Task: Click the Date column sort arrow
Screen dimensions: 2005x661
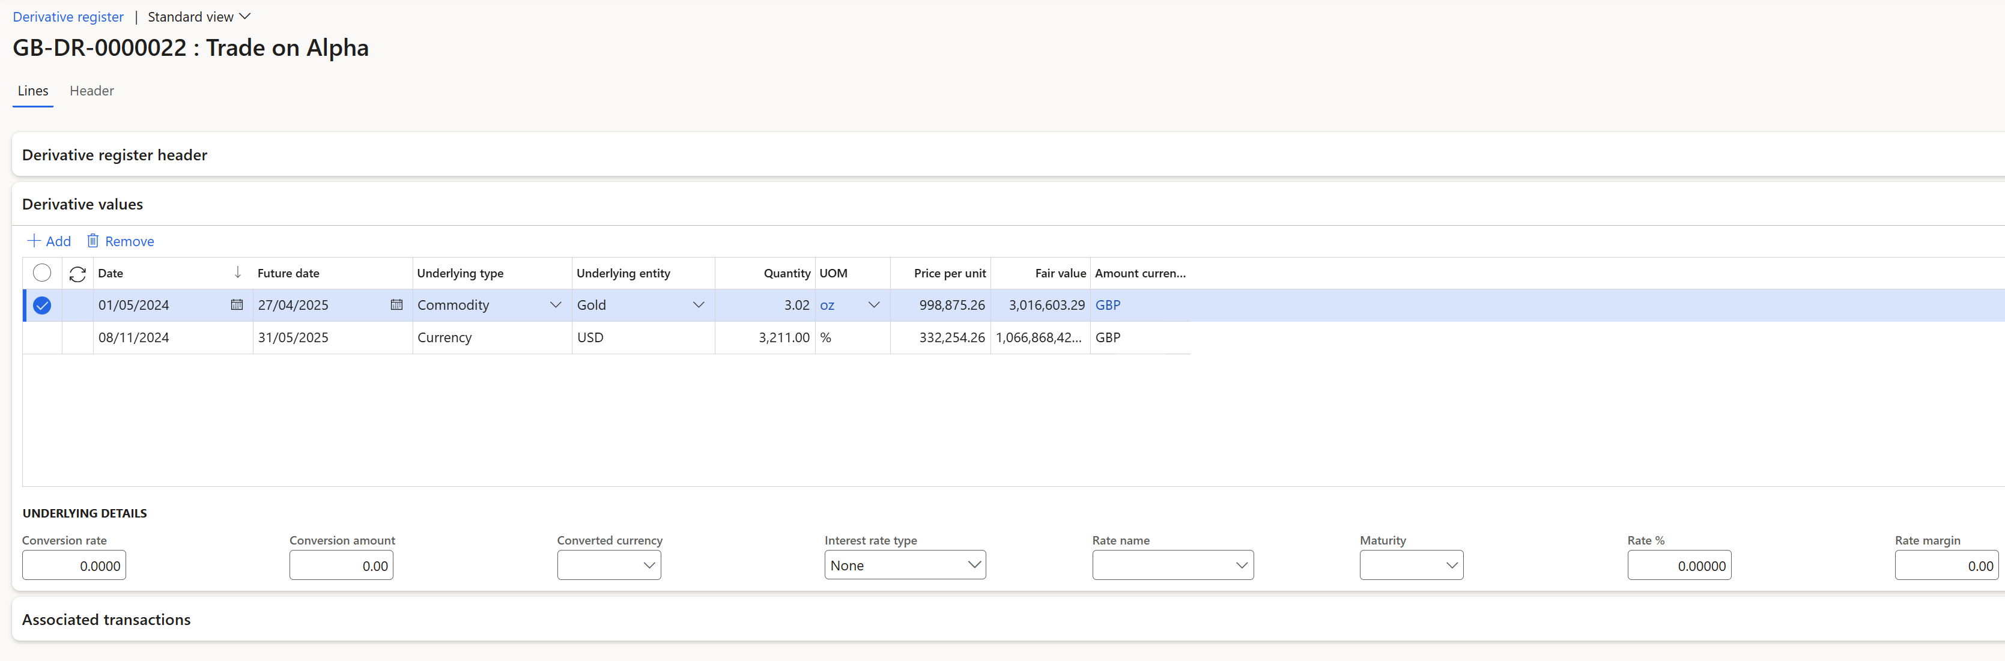Action: 237,273
